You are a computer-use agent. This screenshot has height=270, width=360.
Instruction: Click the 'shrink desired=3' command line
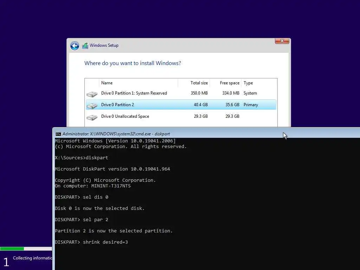[x=91, y=242]
